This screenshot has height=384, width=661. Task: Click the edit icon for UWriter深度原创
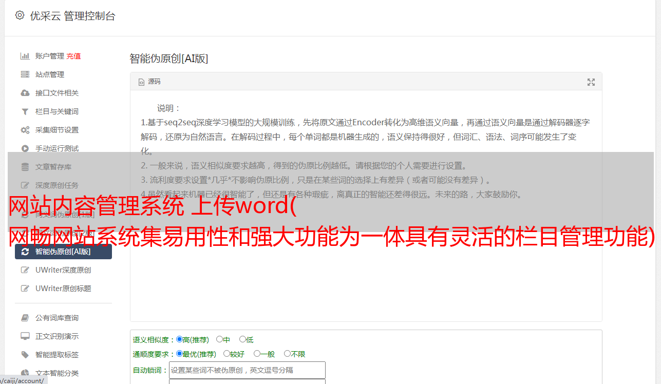click(25, 270)
